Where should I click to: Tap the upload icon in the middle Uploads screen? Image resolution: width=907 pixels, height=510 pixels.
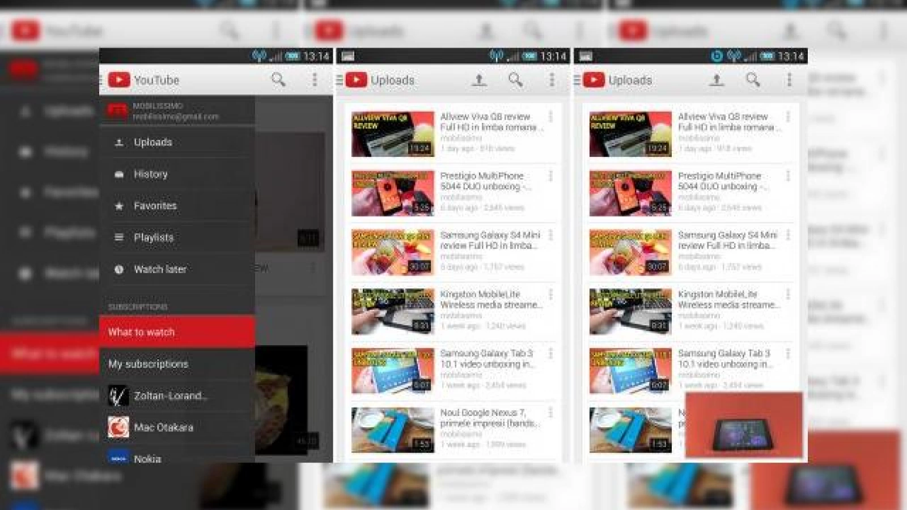pyautogui.click(x=479, y=80)
